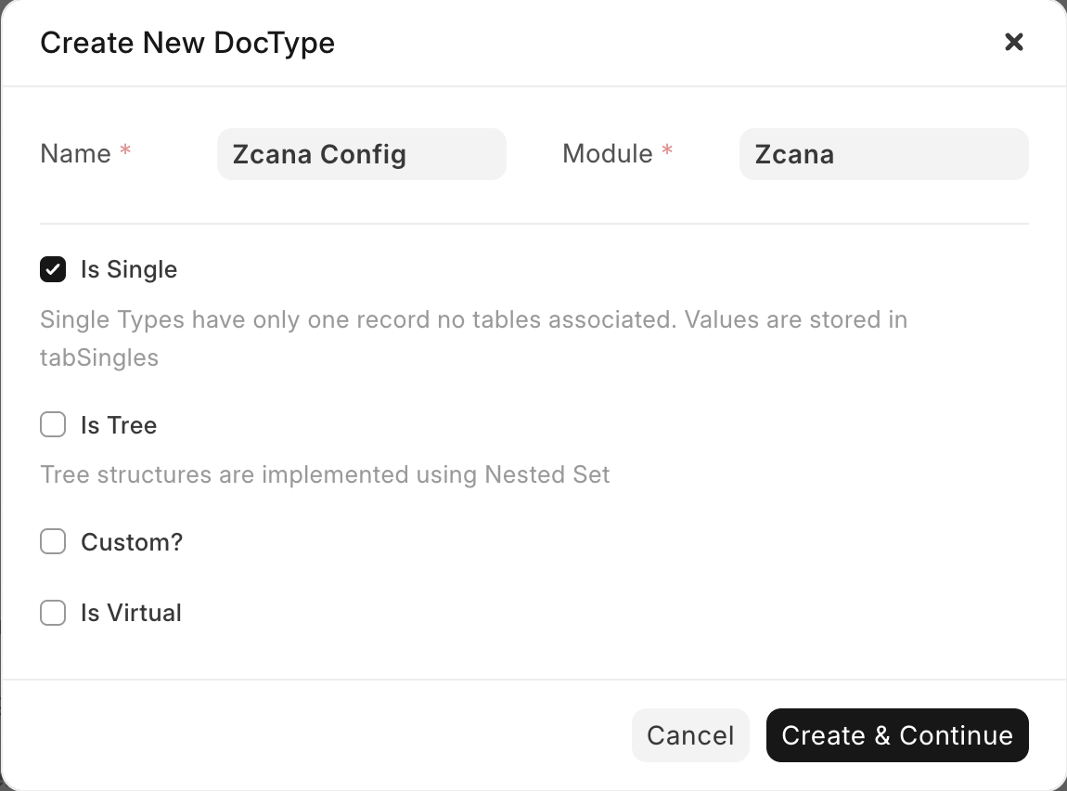This screenshot has height=791, width=1067.
Task: Close the Create New DocType dialog
Action: [x=1014, y=42]
